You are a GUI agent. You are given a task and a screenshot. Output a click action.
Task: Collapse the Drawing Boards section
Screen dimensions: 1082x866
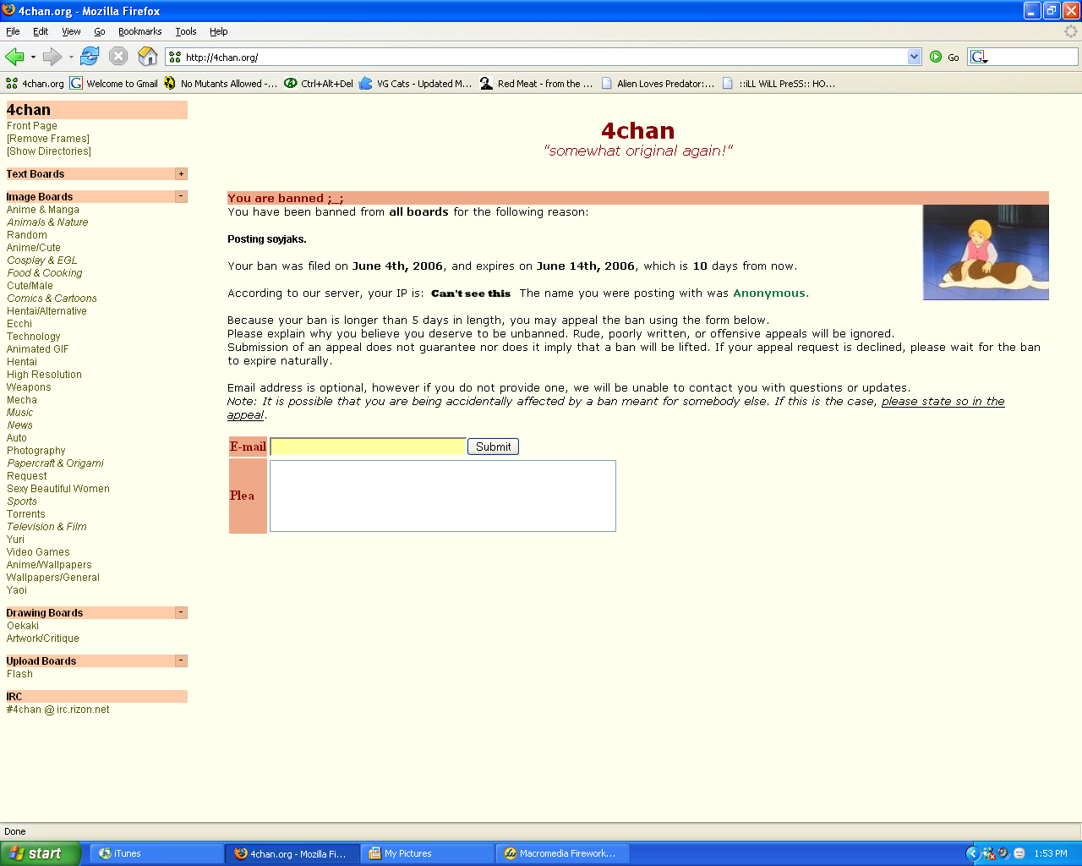coord(181,612)
